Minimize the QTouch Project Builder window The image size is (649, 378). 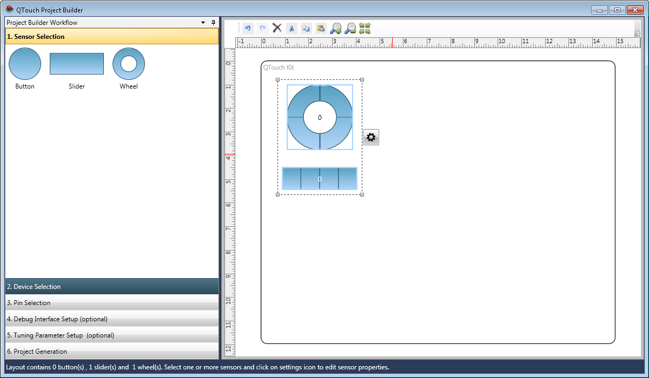[x=600, y=10]
